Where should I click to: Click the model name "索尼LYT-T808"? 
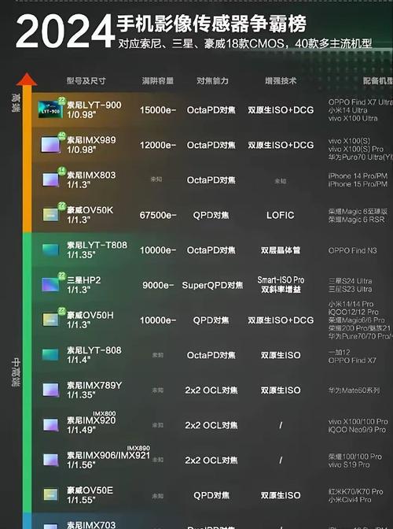coord(97,245)
